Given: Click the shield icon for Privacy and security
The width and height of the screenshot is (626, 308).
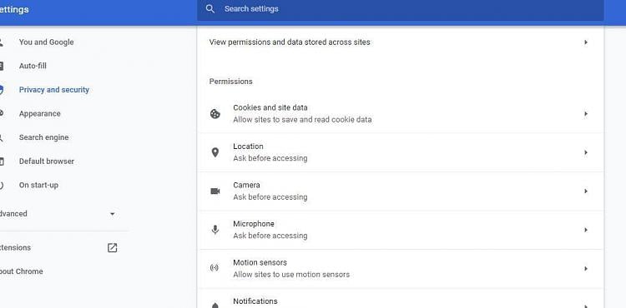Looking at the screenshot, I should (x=1, y=90).
